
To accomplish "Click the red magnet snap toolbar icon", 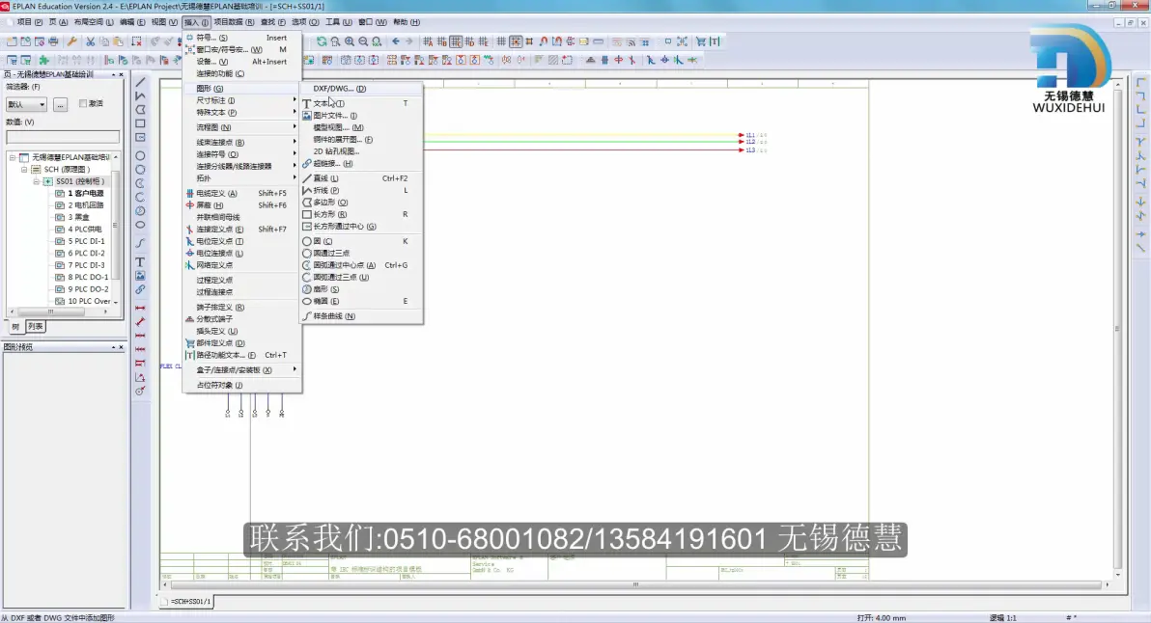I will click(x=544, y=41).
